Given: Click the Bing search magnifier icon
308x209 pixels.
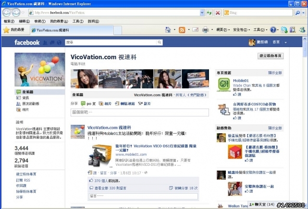Looking at the screenshot, I should (x=297, y=13).
